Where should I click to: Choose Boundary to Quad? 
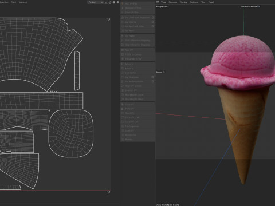coord(137,99)
